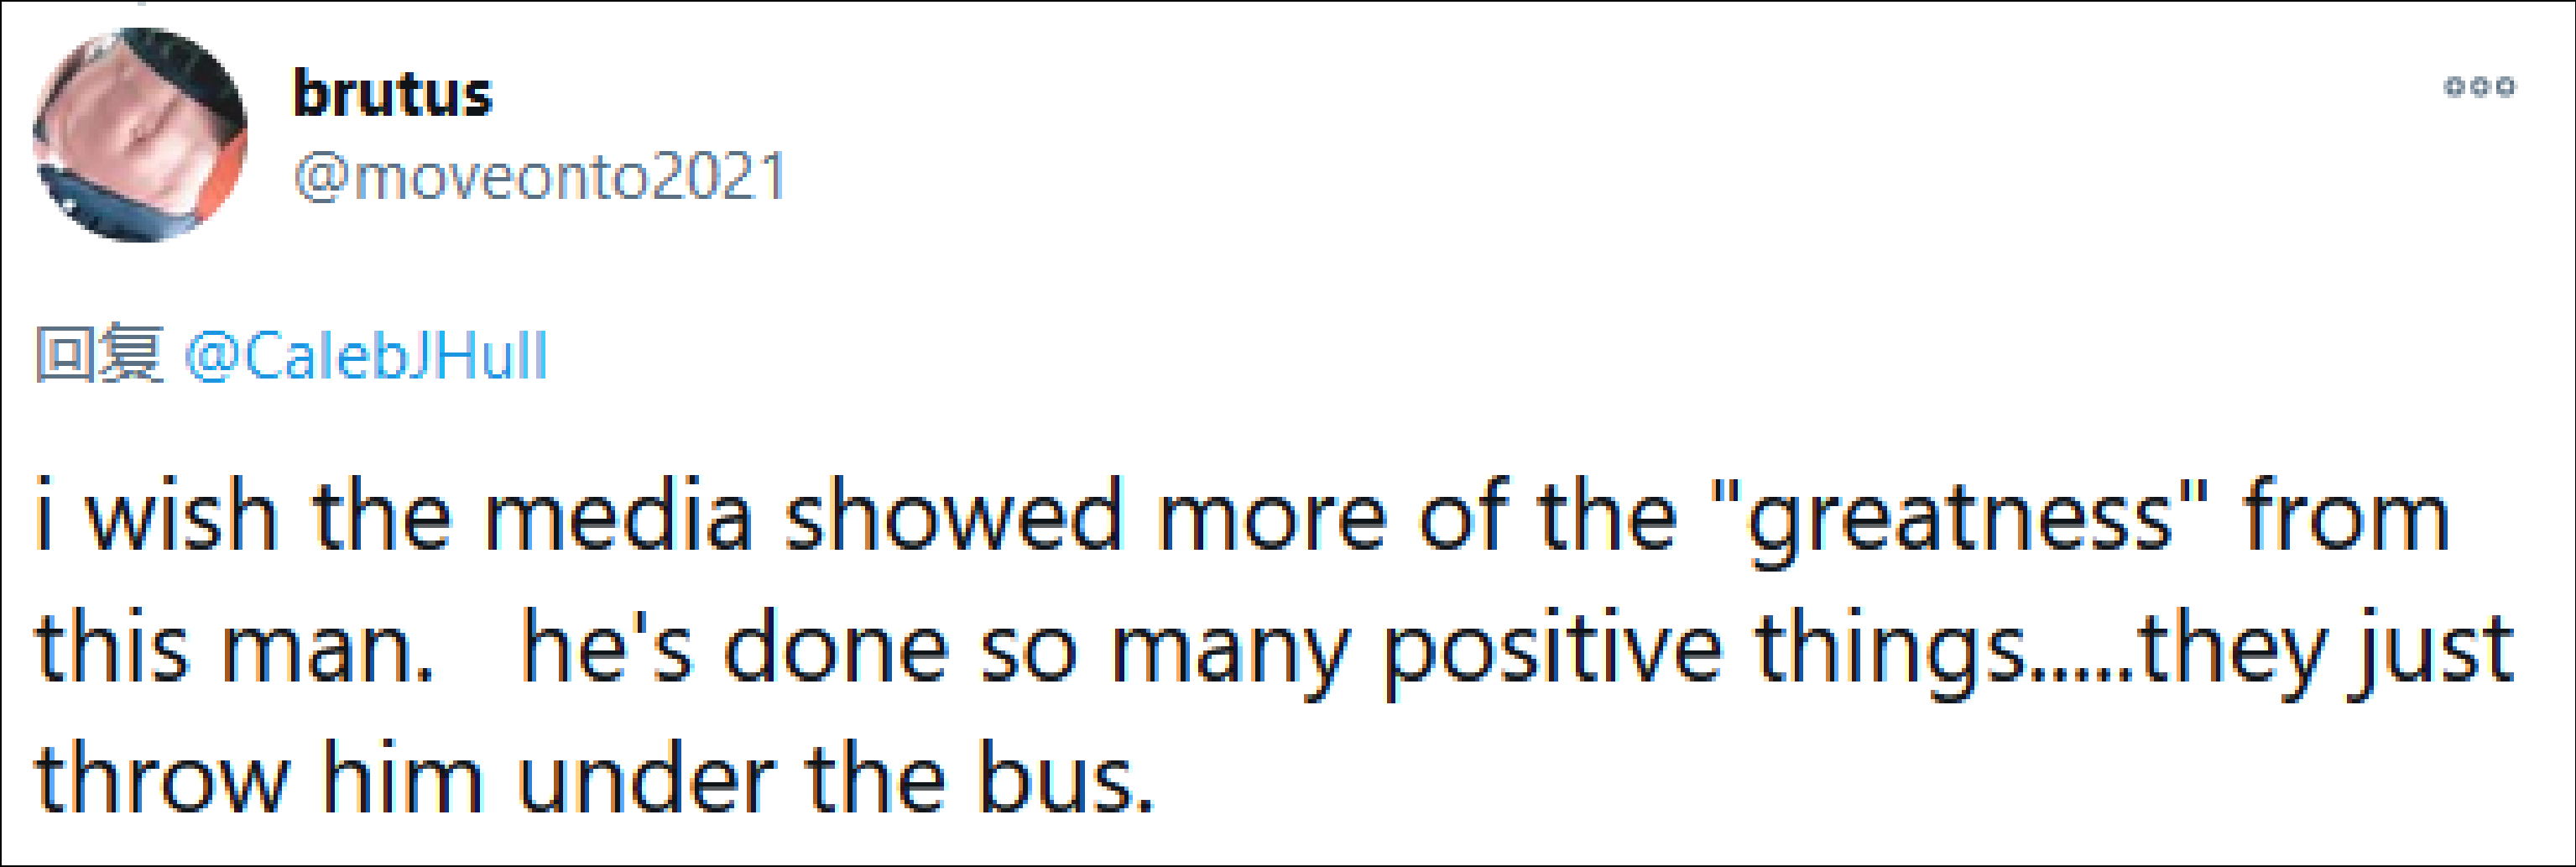Open the @CalebJHull mention link
This screenshot has width=2576, height=867.
(366, 357)
